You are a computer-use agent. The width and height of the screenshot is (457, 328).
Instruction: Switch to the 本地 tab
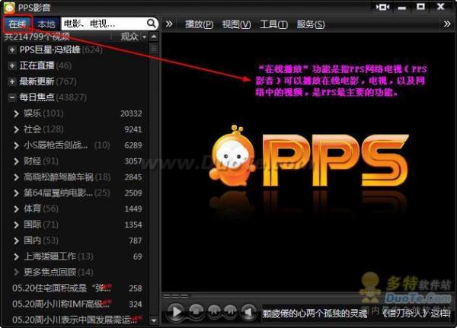click(x=46, y=24)
